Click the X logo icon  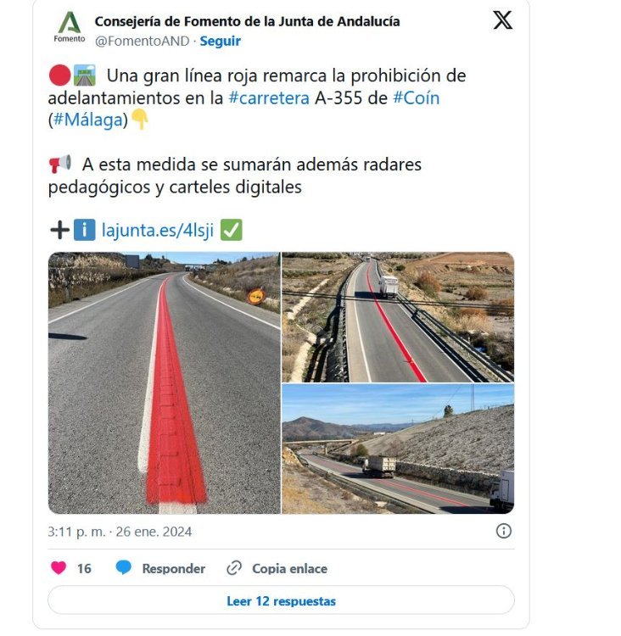503,20
